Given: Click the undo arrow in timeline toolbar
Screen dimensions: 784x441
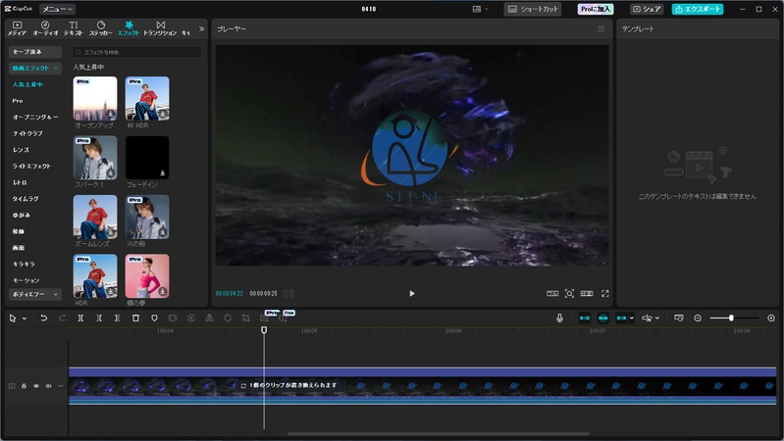Looking at the screenshot, I should 43,318.
